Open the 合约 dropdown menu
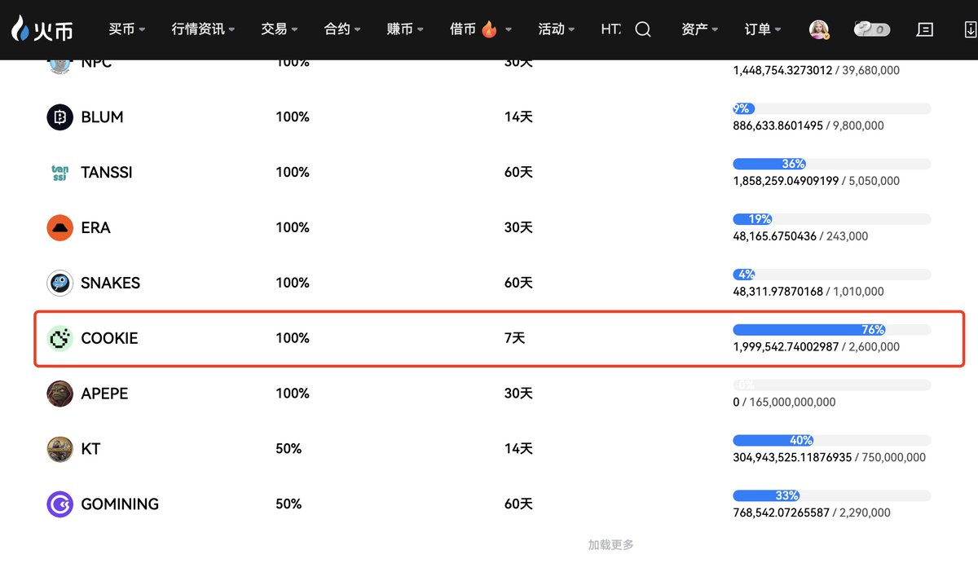Viewport: 978px width, 572px height. tap(342, 29)
